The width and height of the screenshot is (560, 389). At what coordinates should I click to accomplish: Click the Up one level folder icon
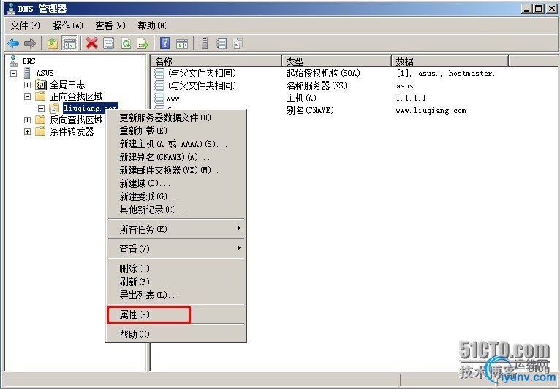tap(53, 44)
